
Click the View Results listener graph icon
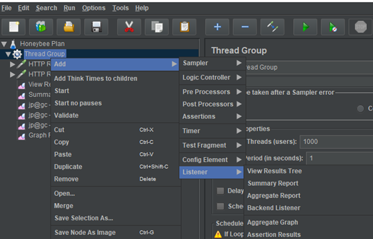21,85
